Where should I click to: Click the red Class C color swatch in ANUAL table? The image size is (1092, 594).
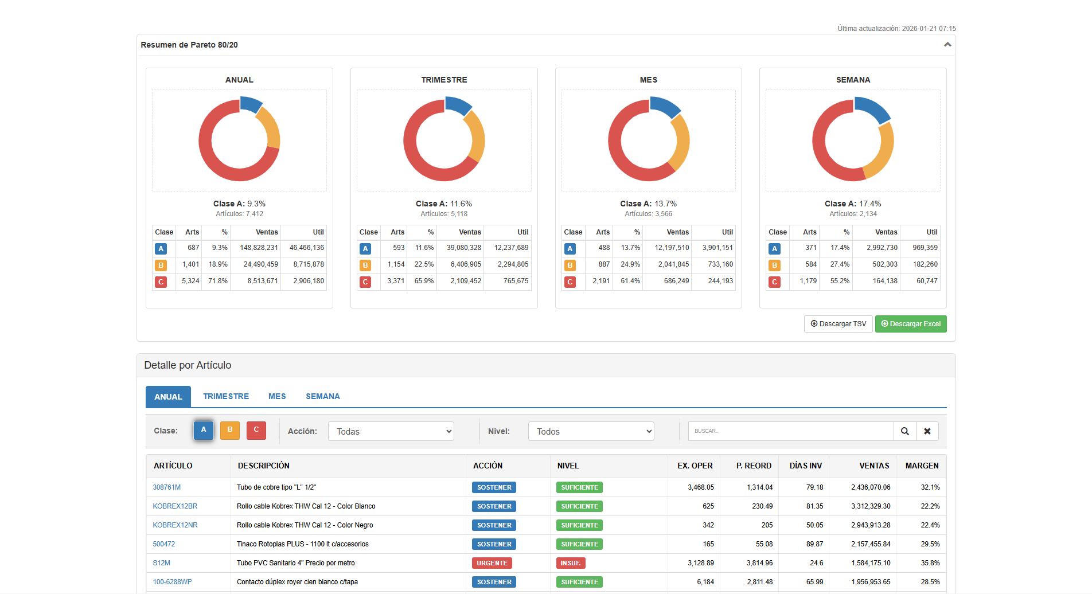pyautogui.click(x=161, y=282)
